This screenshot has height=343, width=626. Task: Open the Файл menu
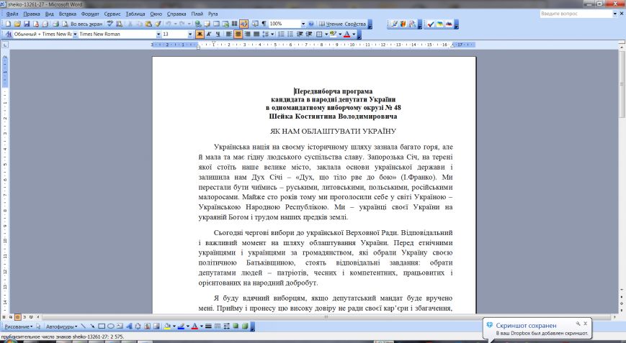click(12, 14)
